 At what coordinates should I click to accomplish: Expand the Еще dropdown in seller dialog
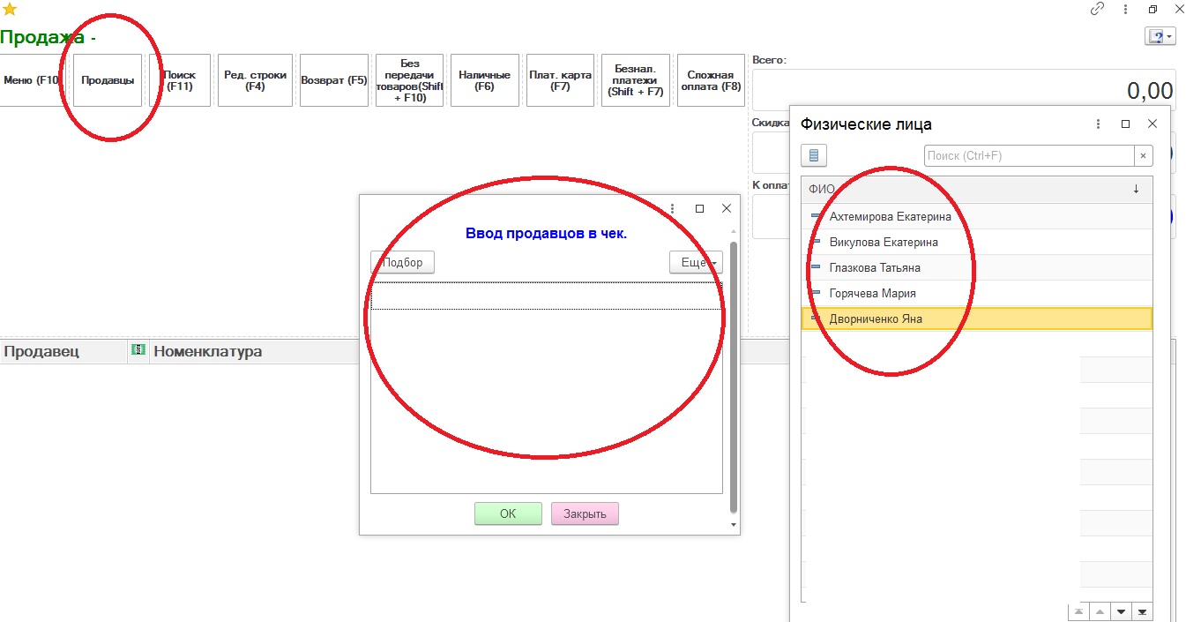click(x=696, y=262)
